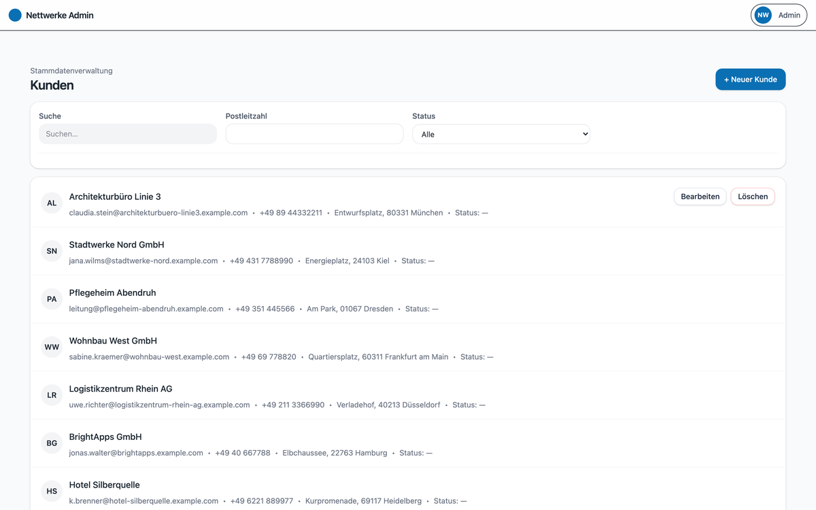Click phone number +49 351 445566
816x510 pixels.
point(265,309)
